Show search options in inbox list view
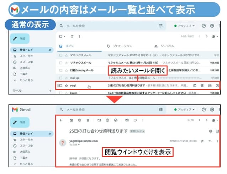Image resolution: width=227 pixels, height=174 pixels. [x=161, y=26]
